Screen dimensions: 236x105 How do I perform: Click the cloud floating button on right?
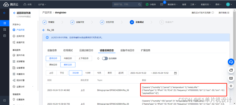click(x=231, y=70)
